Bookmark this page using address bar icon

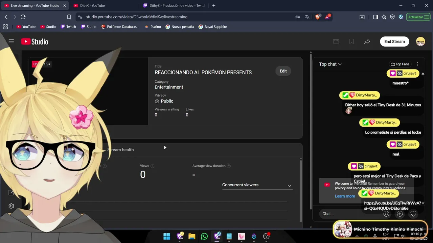point(69,17)
